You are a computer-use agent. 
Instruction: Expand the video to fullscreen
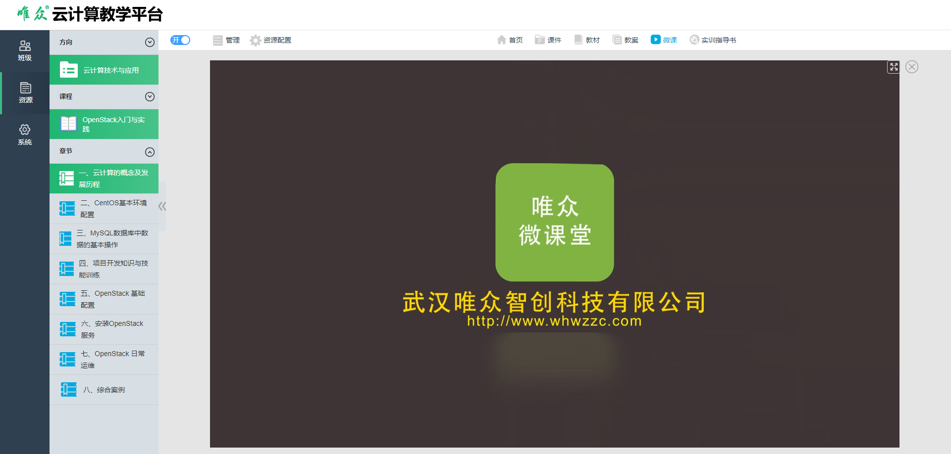point(894,67)
